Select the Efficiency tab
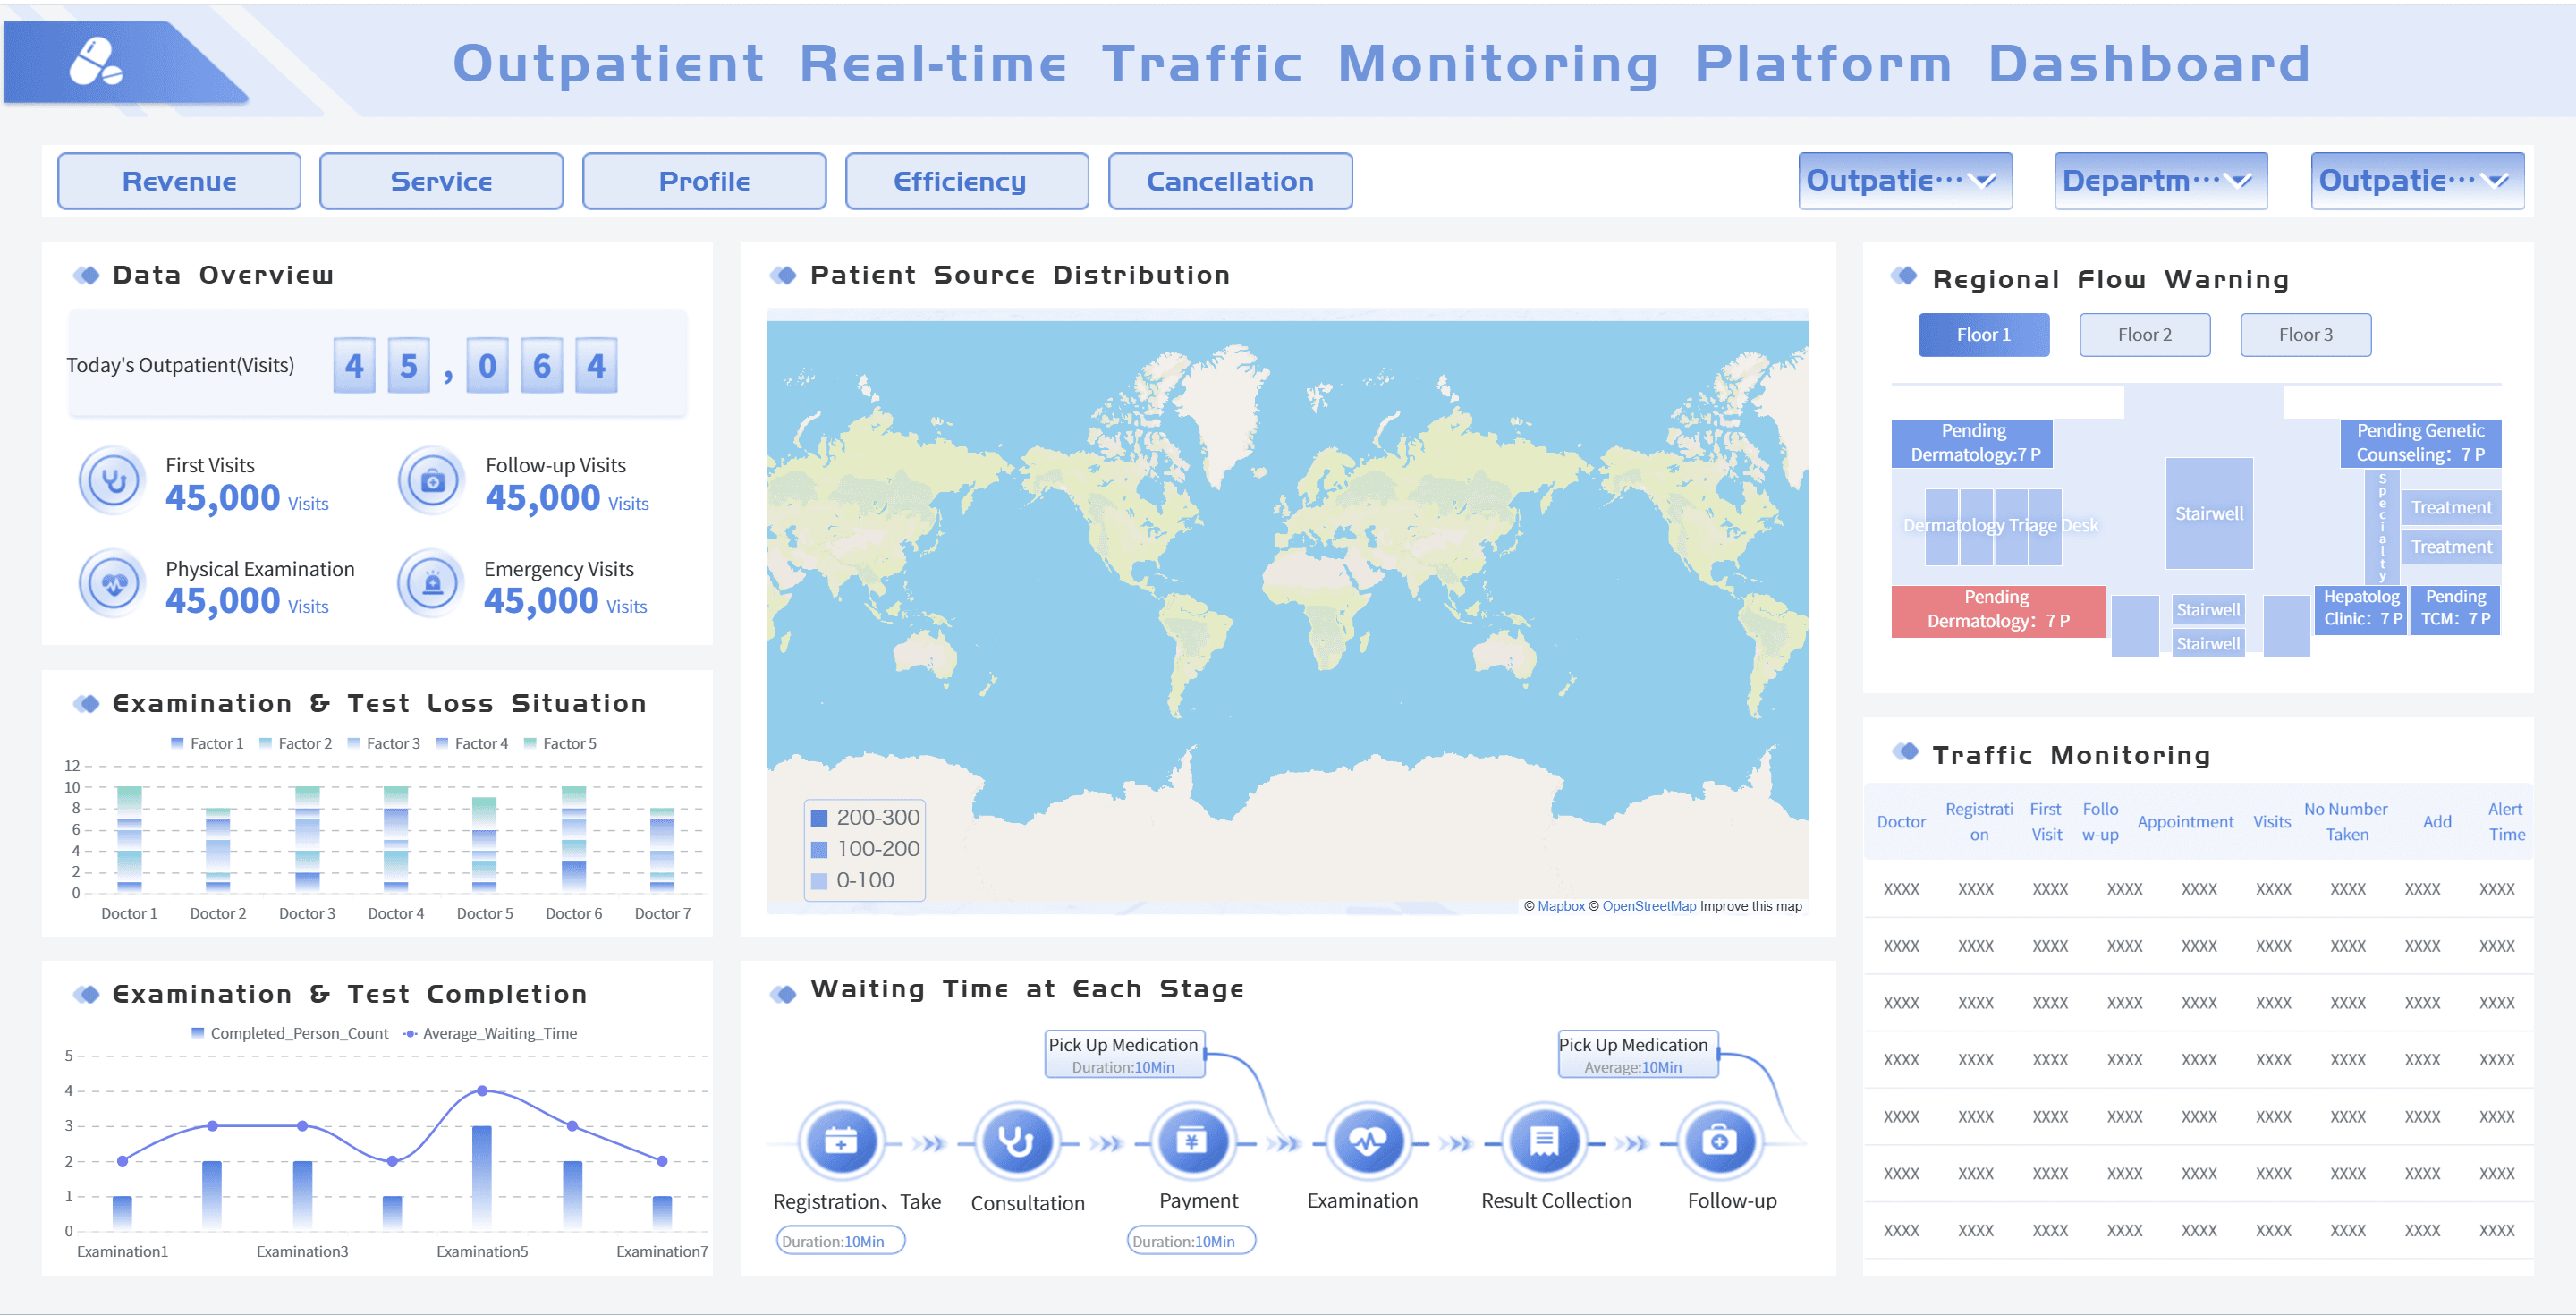2576x1315 pixels. click(967, 181)
